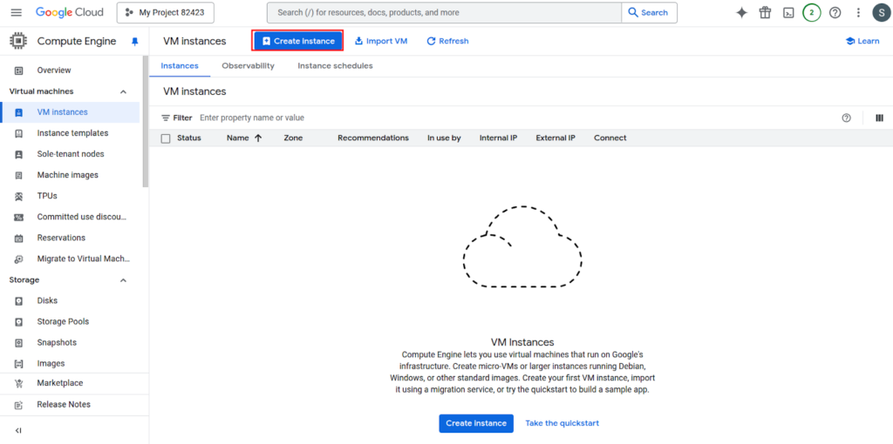
Task: Open Instance templates page
Action: (71, 133)
